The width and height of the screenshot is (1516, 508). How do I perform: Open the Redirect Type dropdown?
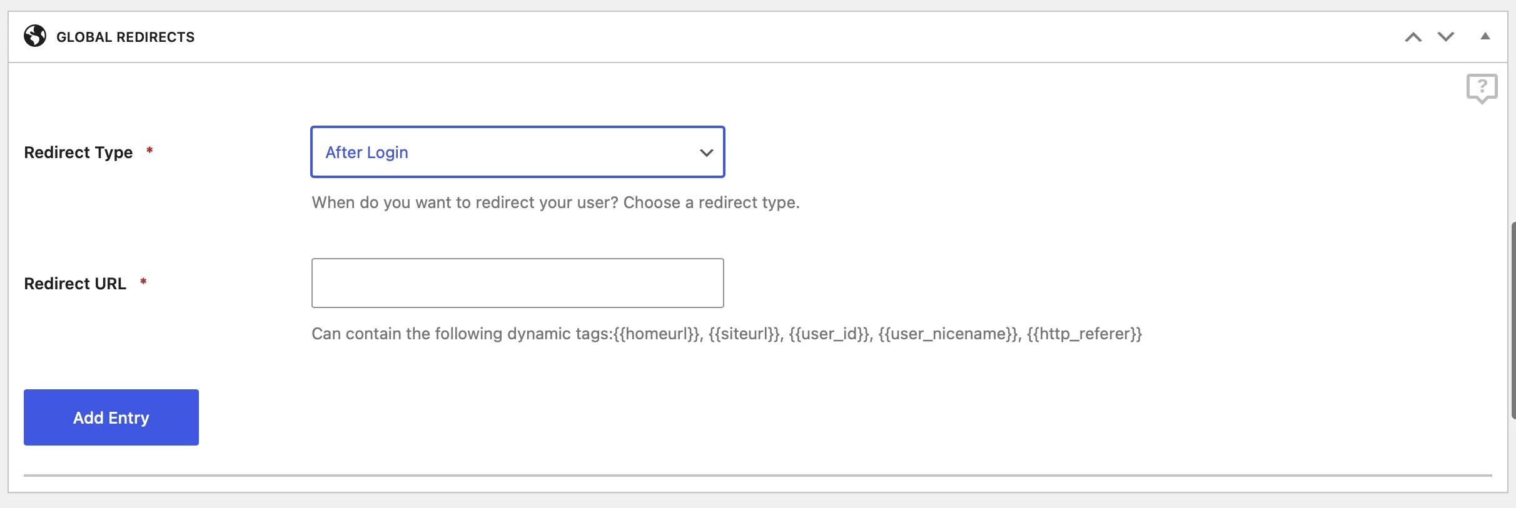pos(518,152)
